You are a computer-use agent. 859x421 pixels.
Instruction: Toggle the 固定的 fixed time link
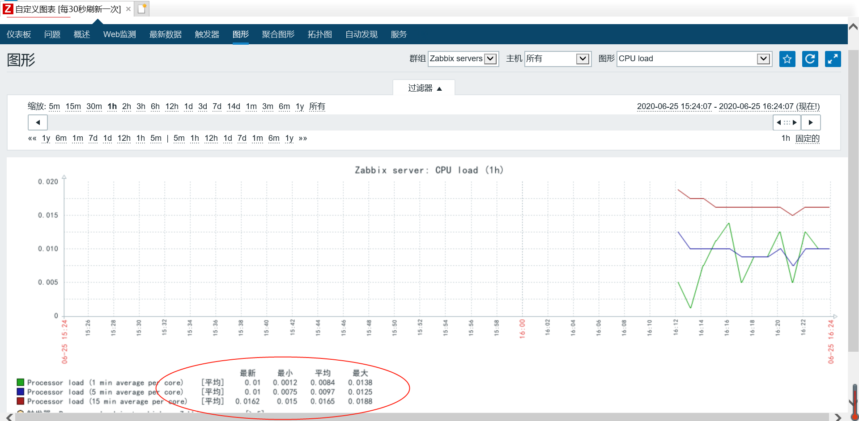pos(808,139)
